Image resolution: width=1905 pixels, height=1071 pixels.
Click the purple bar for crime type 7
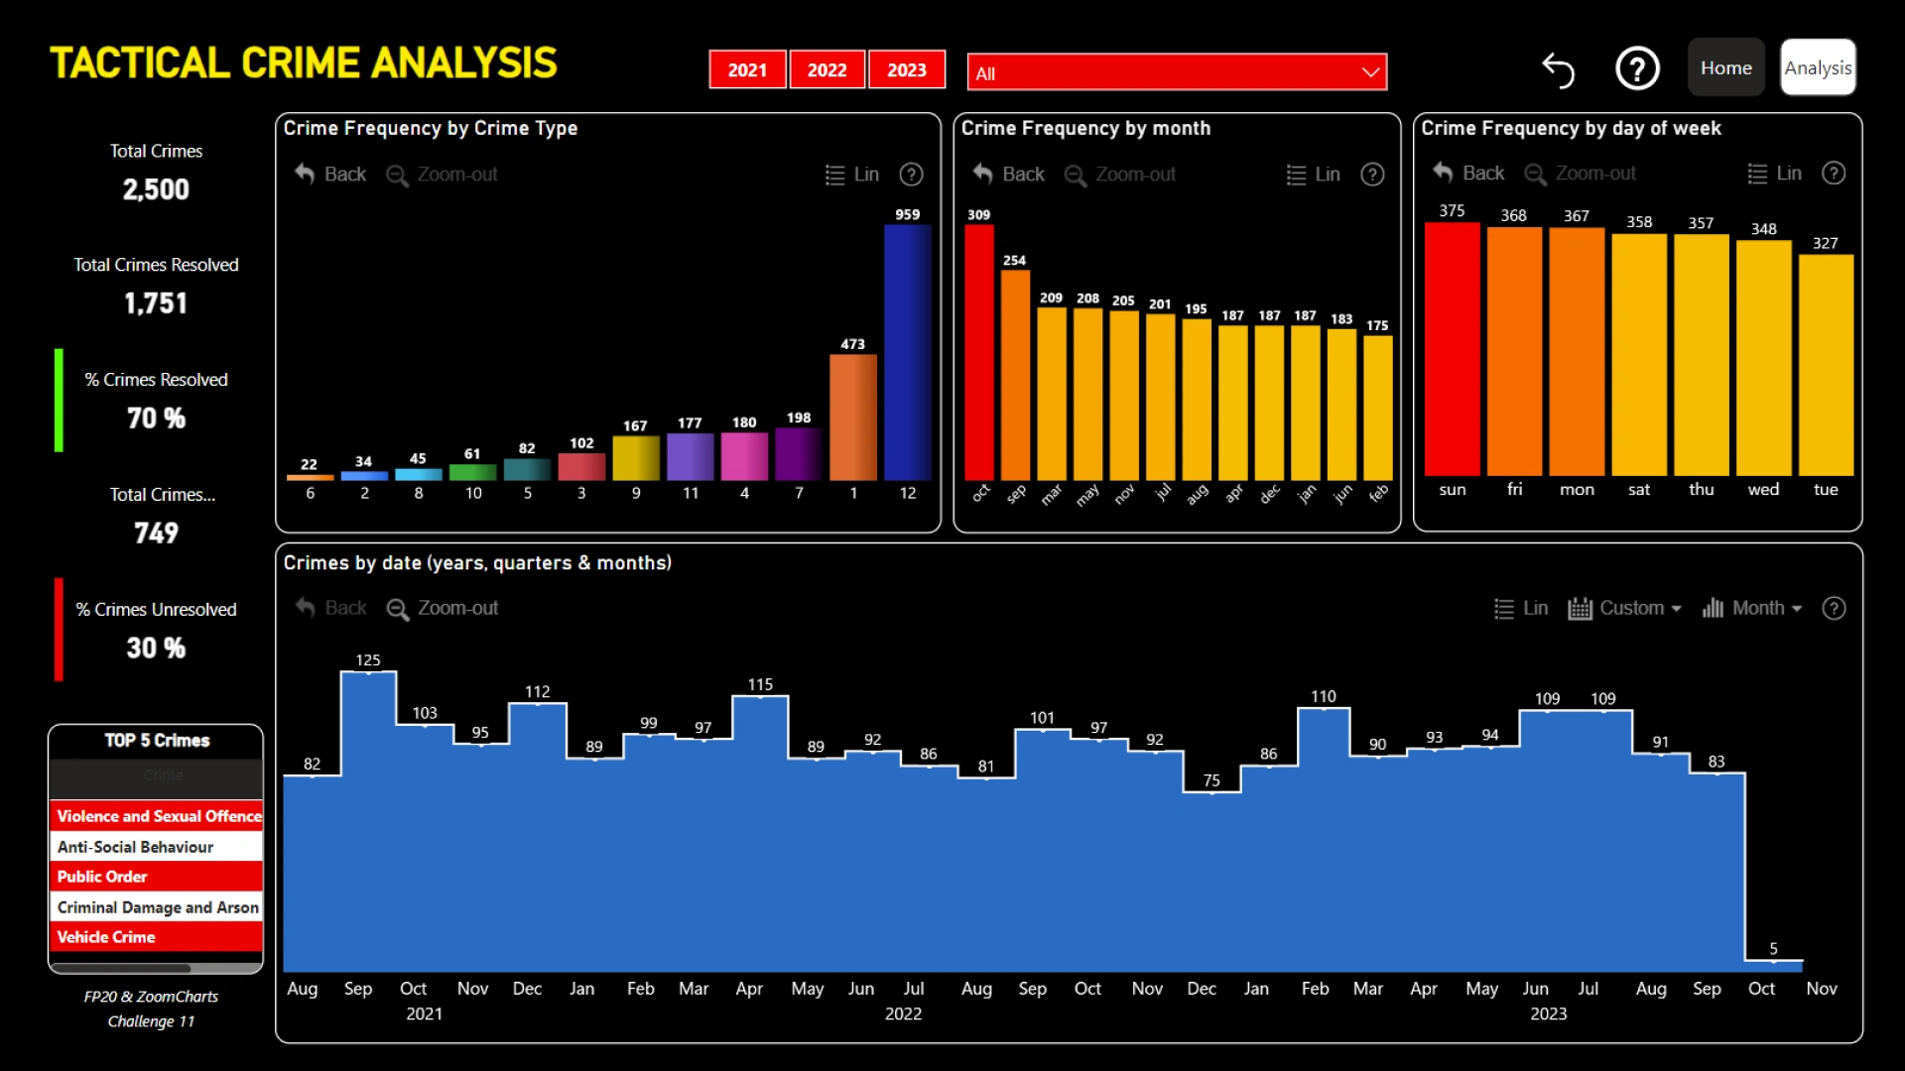tap(799, 454)
